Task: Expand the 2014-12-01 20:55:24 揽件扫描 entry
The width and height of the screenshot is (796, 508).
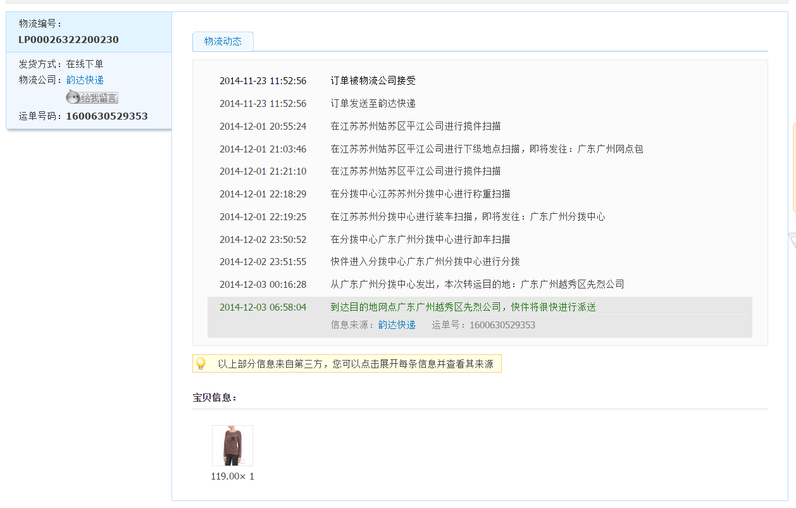Action: (x=415, y=127)
